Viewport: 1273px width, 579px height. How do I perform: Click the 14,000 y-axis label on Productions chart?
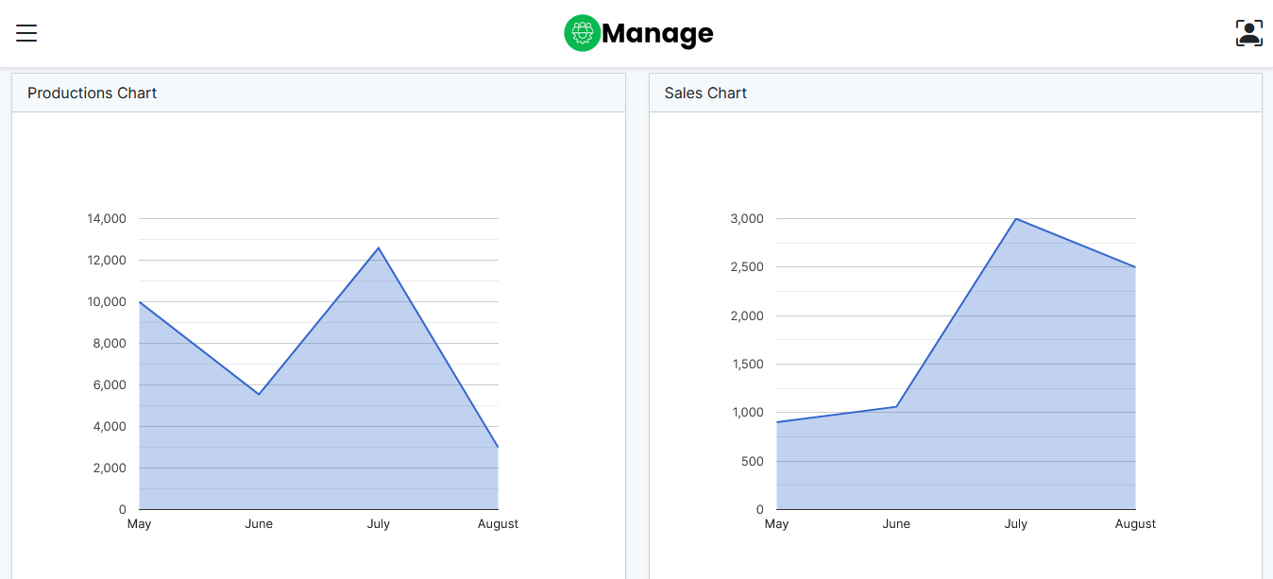pos(107,219)
